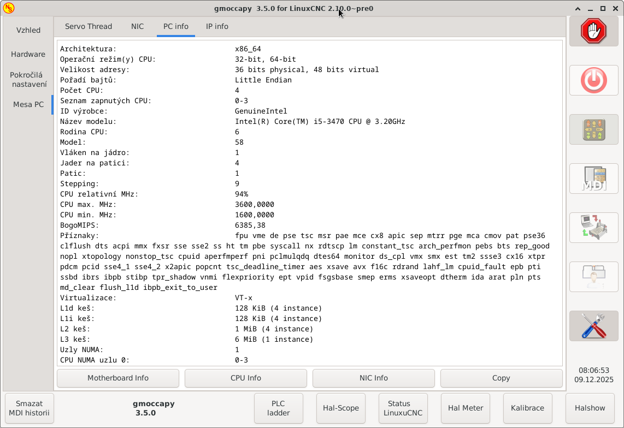Go to the Hardware side tab

28,54
